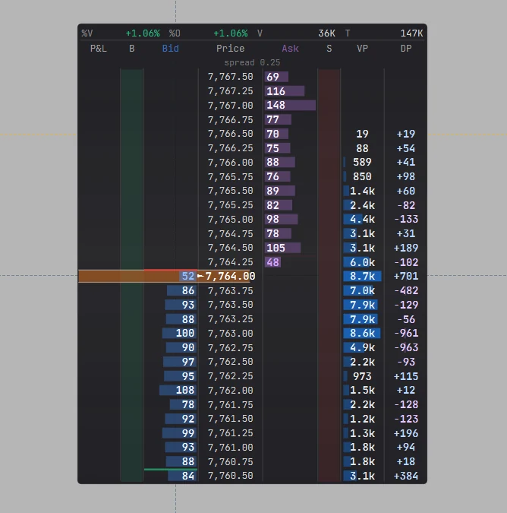Click the spread 0.25 label
Screen dimensions: 507x513
point(252,62)
